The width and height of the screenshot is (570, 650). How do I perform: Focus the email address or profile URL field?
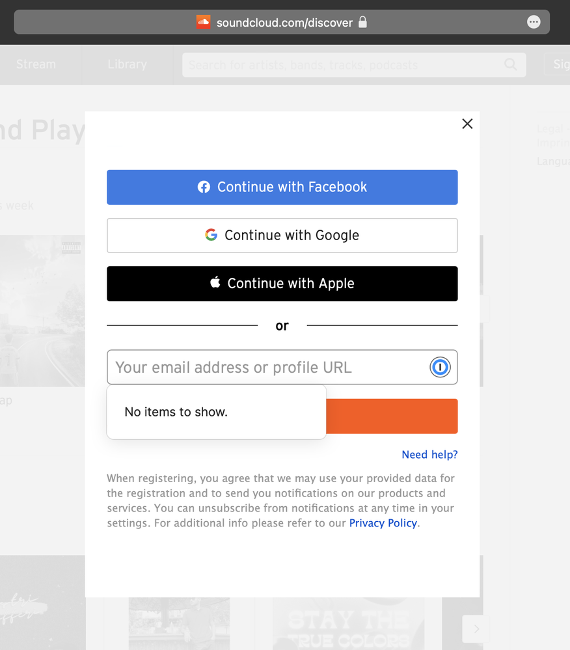(267, 368)
